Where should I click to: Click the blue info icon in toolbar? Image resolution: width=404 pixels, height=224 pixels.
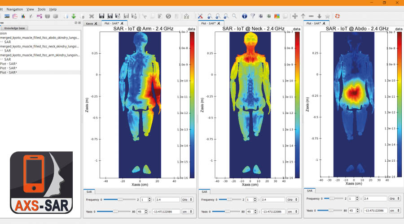tap(244, 16)
